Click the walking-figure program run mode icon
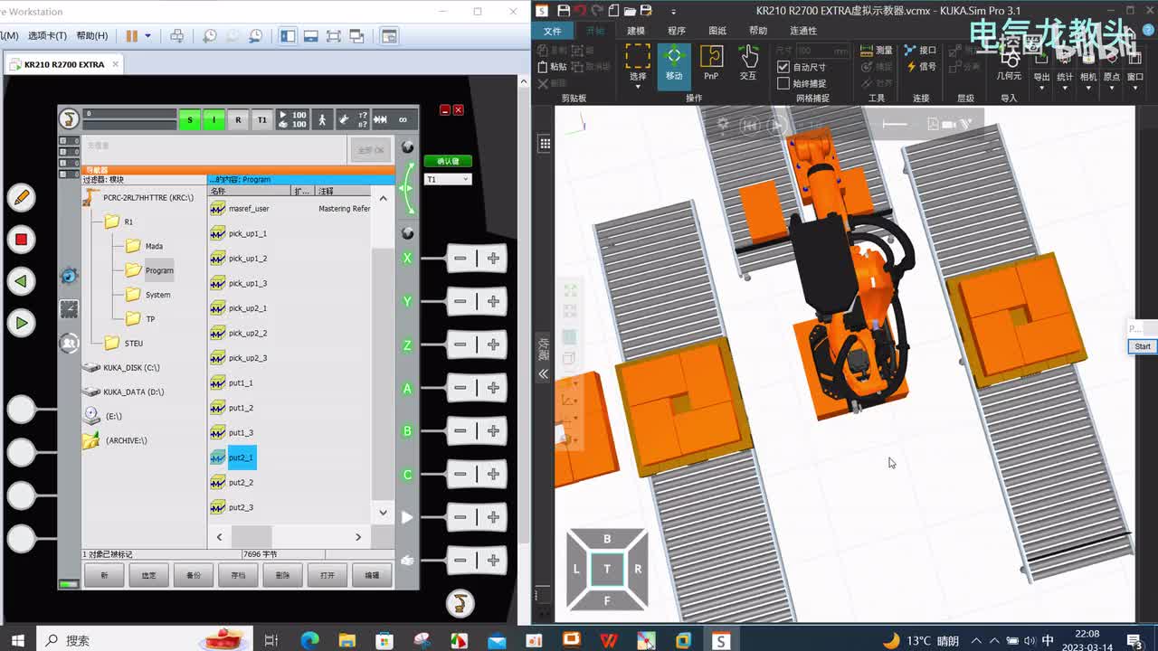Viewport: 1158px width, 651px height. coord(322,119)
